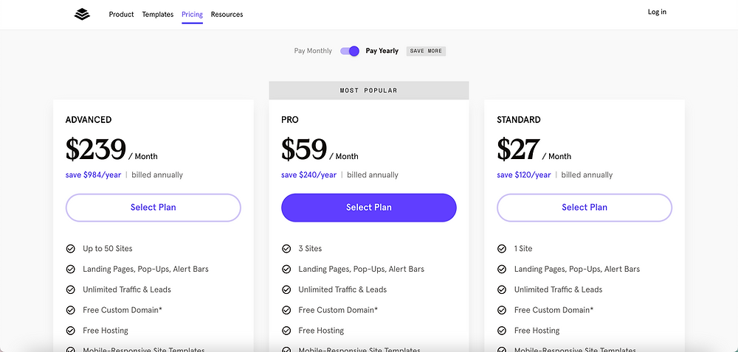The height and width of the screenshot is (352, 738).
Task: Go to the Pricing tab
Action: tap(192, 15)
